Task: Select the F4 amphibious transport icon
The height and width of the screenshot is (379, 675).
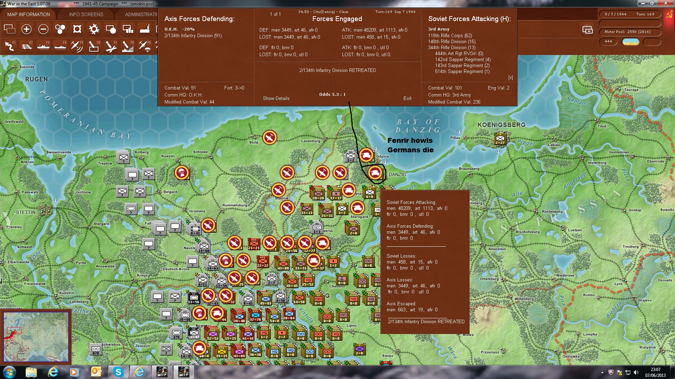Action: (x=60, y=46)
